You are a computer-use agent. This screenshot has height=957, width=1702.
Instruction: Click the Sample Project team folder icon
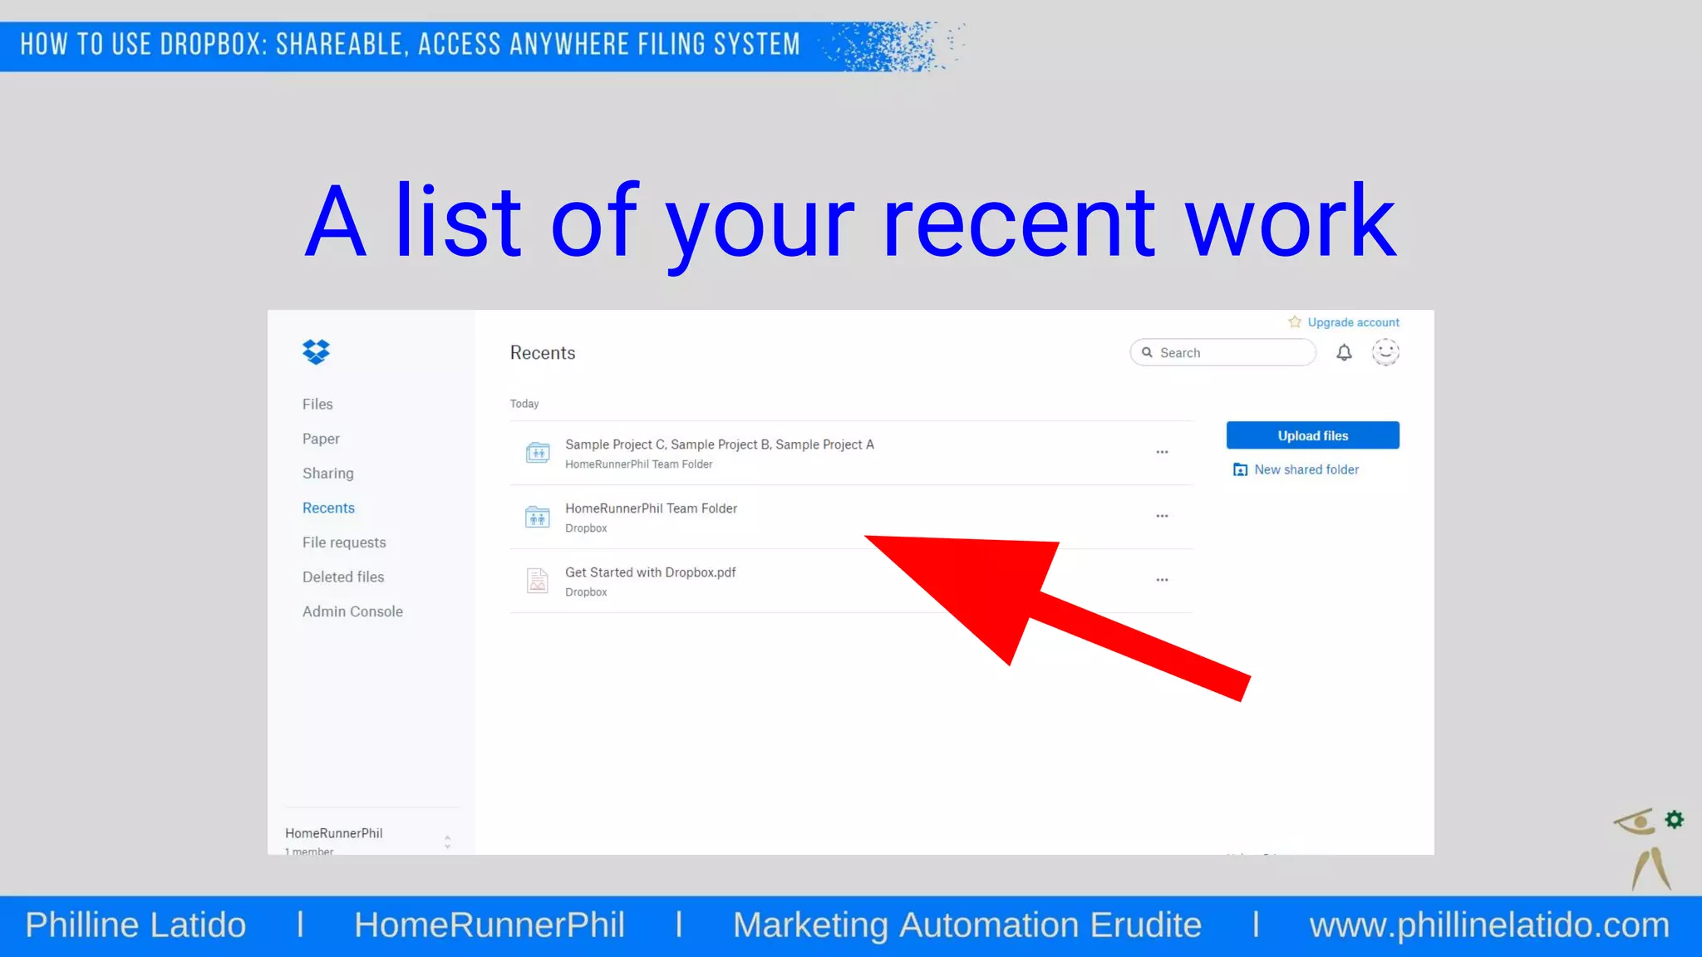point(538,453)
